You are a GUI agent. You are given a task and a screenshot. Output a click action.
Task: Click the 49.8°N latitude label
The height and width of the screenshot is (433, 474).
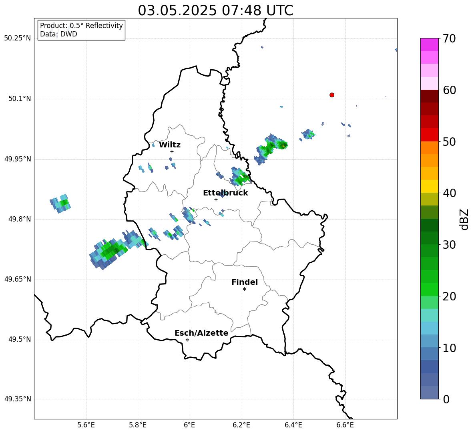click(20, 219)
